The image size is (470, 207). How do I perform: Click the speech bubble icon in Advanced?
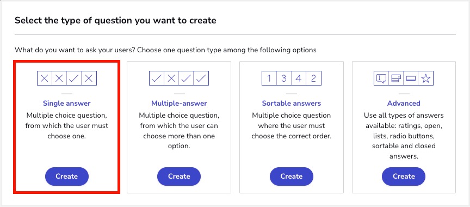381,78
